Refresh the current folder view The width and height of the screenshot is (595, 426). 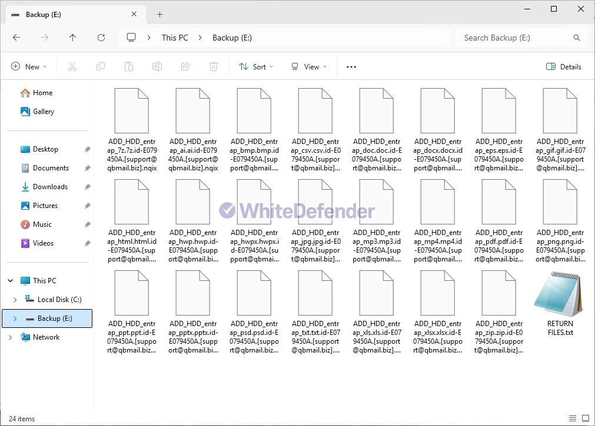pos(101,38)
